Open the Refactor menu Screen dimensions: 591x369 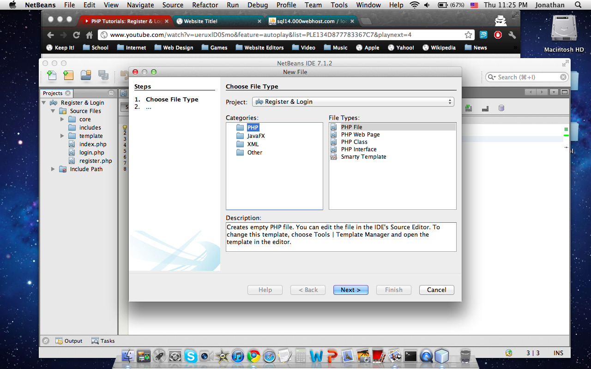205,5
